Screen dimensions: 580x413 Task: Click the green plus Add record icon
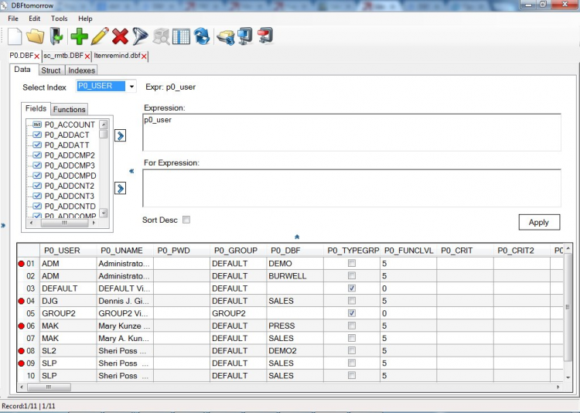coord(79,36)
